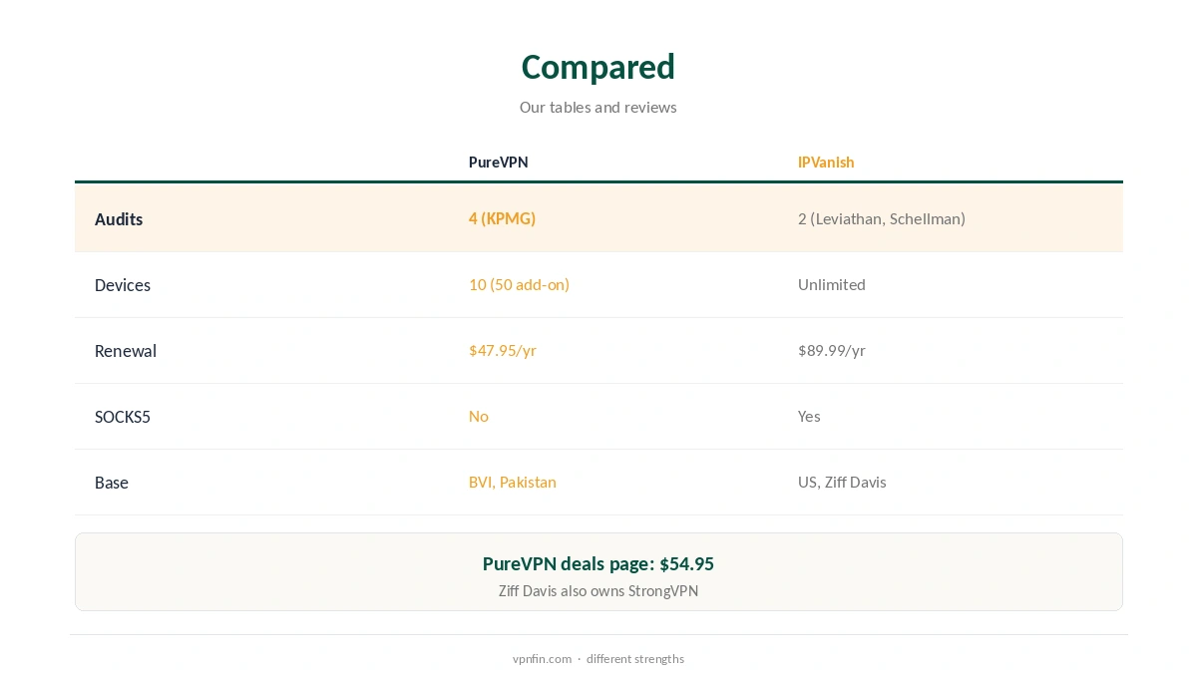Click the vpnfin.com footer text
The height and width of the screenshot is (678, 1197).
point(542,659)
